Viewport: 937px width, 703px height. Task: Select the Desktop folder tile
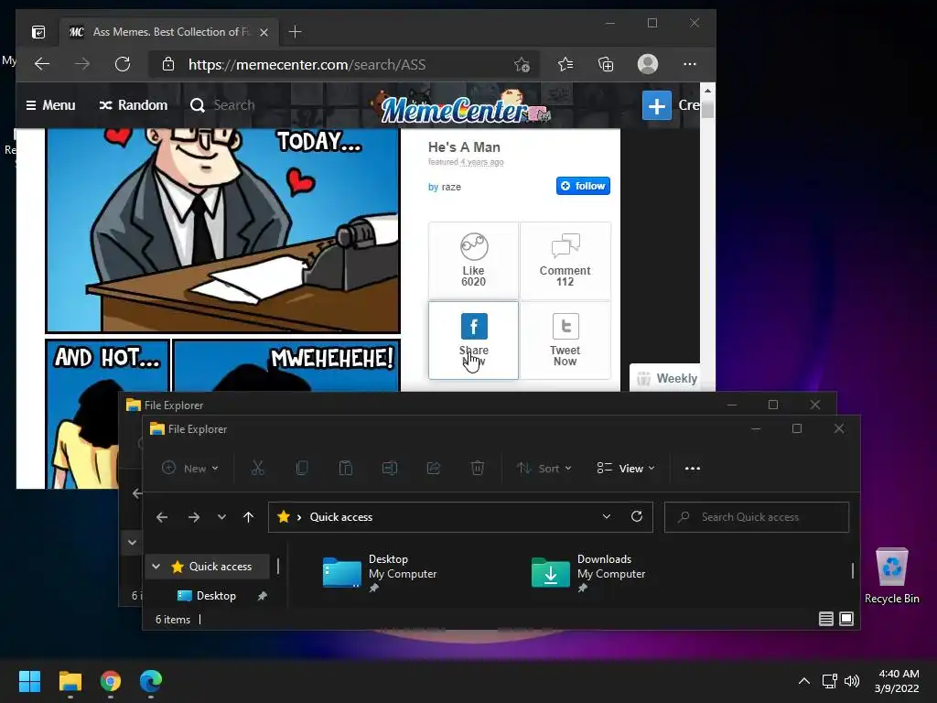point(380,572)
